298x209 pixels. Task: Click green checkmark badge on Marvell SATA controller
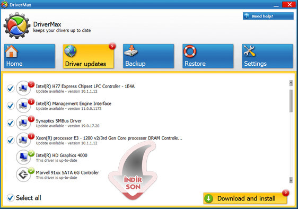click(31, 171)
